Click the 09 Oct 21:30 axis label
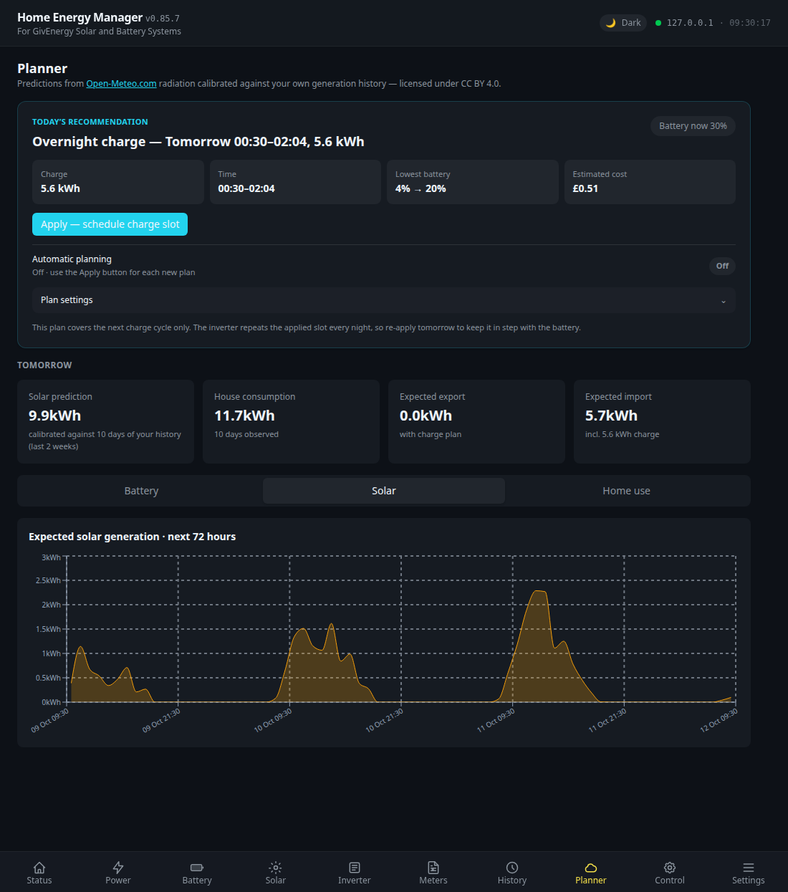This screenshot has height=892, width=788. point(161,720)
